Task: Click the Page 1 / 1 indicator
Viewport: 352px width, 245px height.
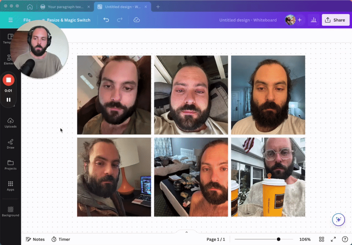Action: [216, 239]
